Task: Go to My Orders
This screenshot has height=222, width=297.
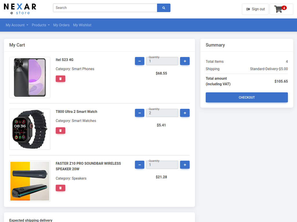Action: pyautogui.click(x=61, y=25)
